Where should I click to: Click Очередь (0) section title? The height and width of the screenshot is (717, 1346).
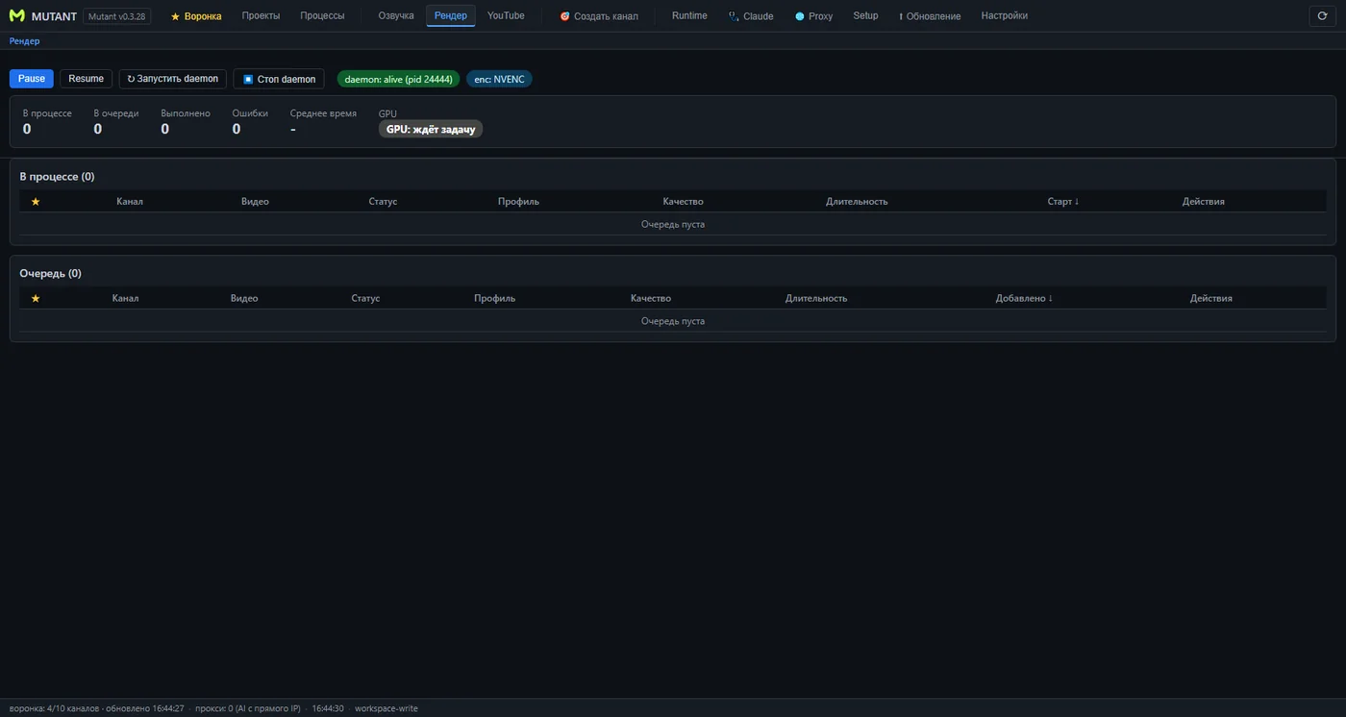pyautogui.click(x=50, y=274)
